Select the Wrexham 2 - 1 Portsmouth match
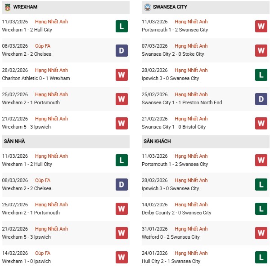The image size is (270, 267). tap(31, 102)
